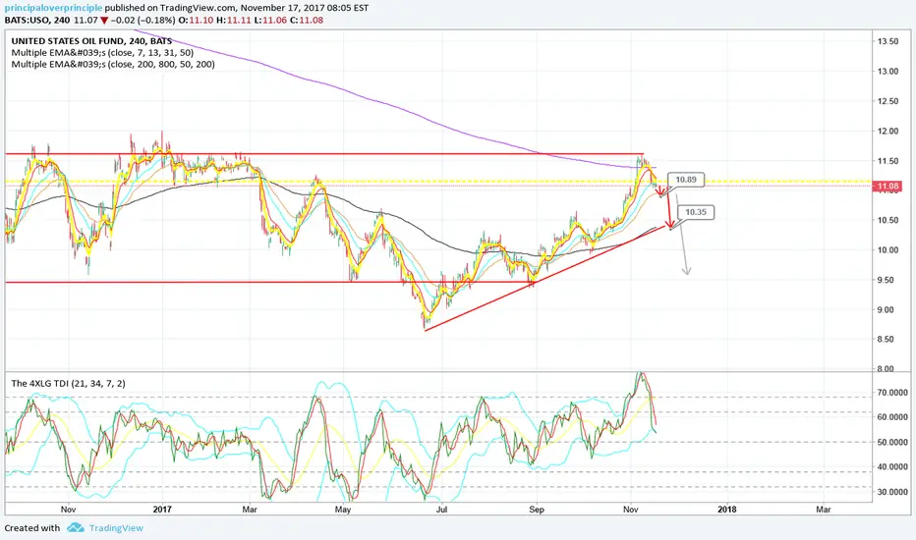This screenshot has width=916, height=540.
Task: Click the '70.0000' TDI axis label
Action: pyautogui.click(x=892, y=393)
